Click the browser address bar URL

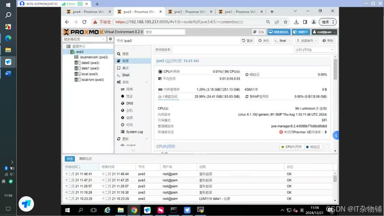179,22
